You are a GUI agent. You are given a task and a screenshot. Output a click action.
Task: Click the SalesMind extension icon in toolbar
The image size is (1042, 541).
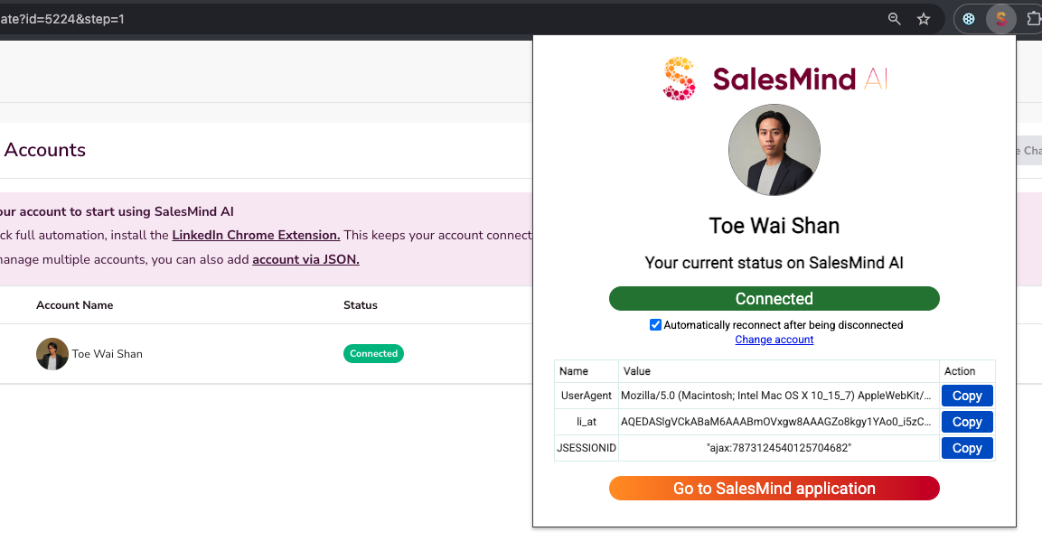tap(1001, 18)
